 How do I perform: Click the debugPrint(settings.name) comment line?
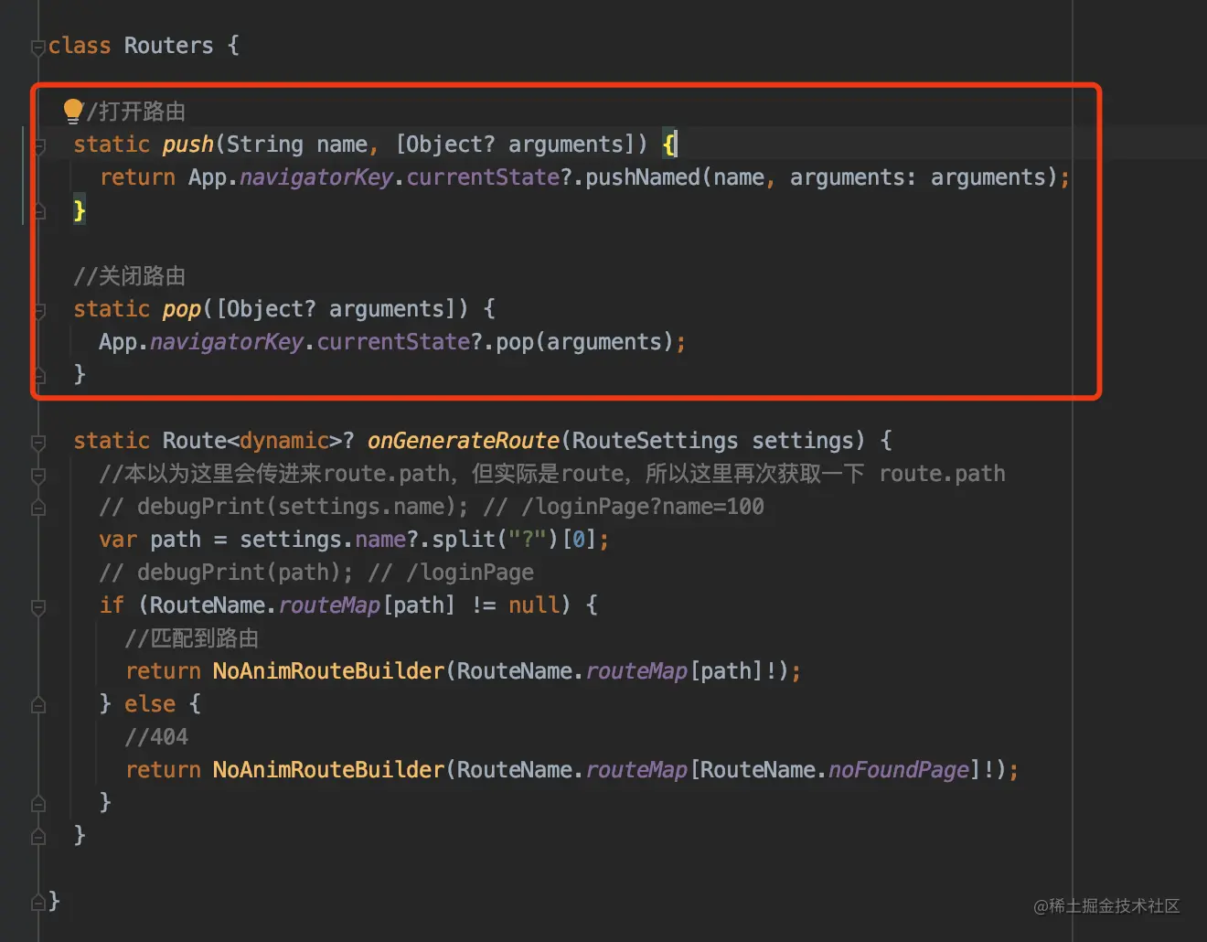pyautogui.click(x=432, y=507)
